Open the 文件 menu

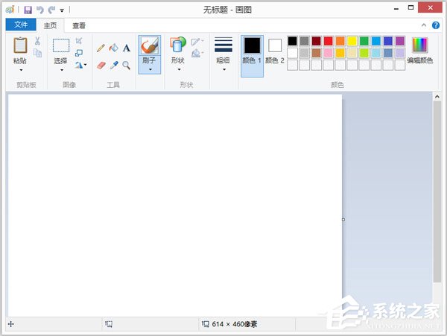pyautogui.click(x=20, y=25)
